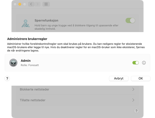Screen dimensions: 155x118
Task: Click the Admin user avatar
Action: coord(13,63)
